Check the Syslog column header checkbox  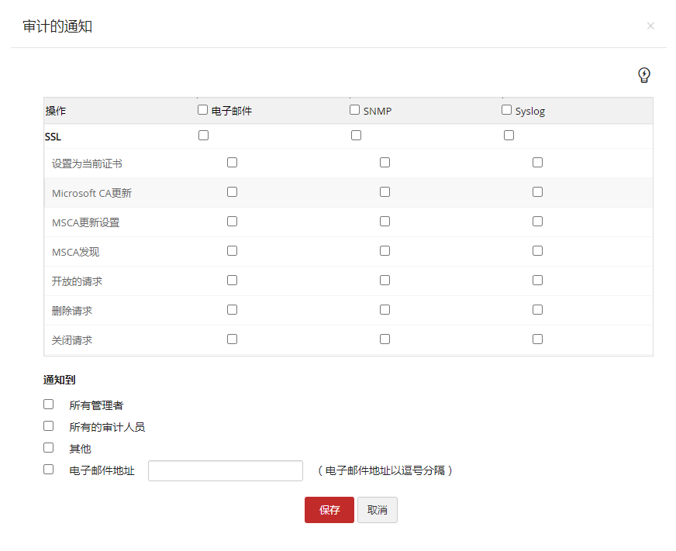(x=507, y=110)
